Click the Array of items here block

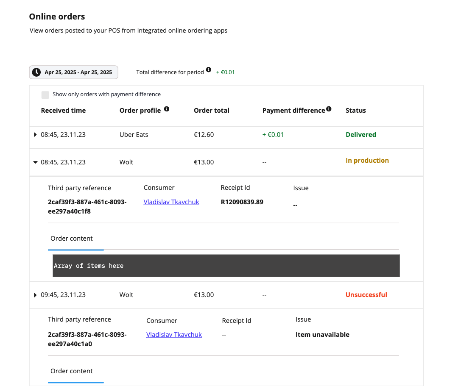226,266
